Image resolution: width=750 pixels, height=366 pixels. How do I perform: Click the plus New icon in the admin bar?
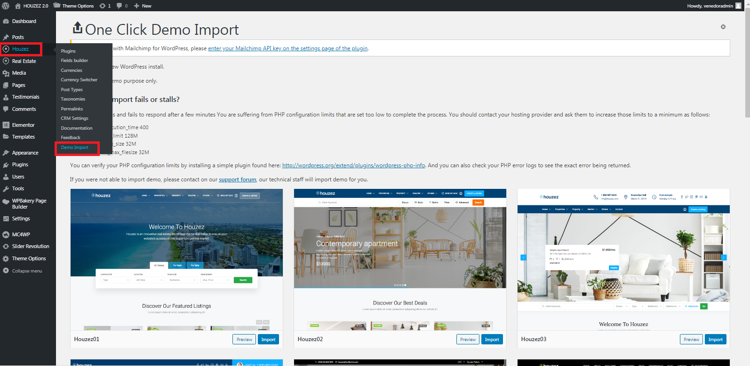(x=136, y=6)
